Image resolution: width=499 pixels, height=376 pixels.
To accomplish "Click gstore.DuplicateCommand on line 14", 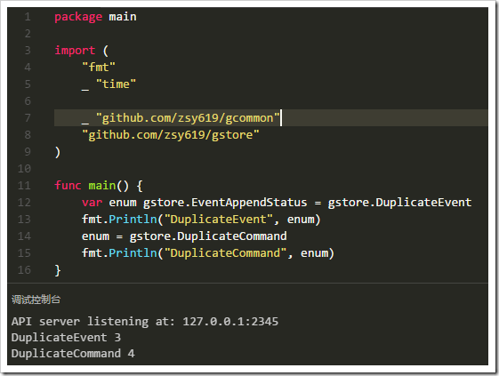I will 208,236.
